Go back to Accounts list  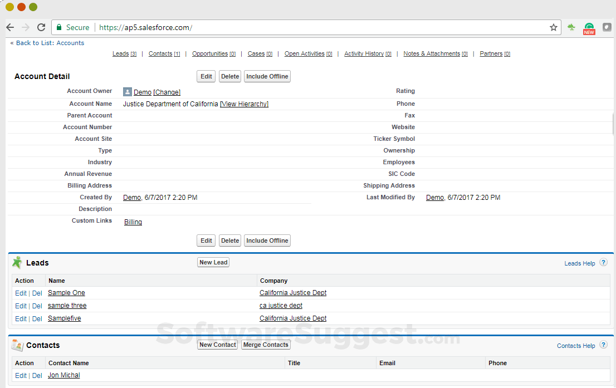click(47, 43)
